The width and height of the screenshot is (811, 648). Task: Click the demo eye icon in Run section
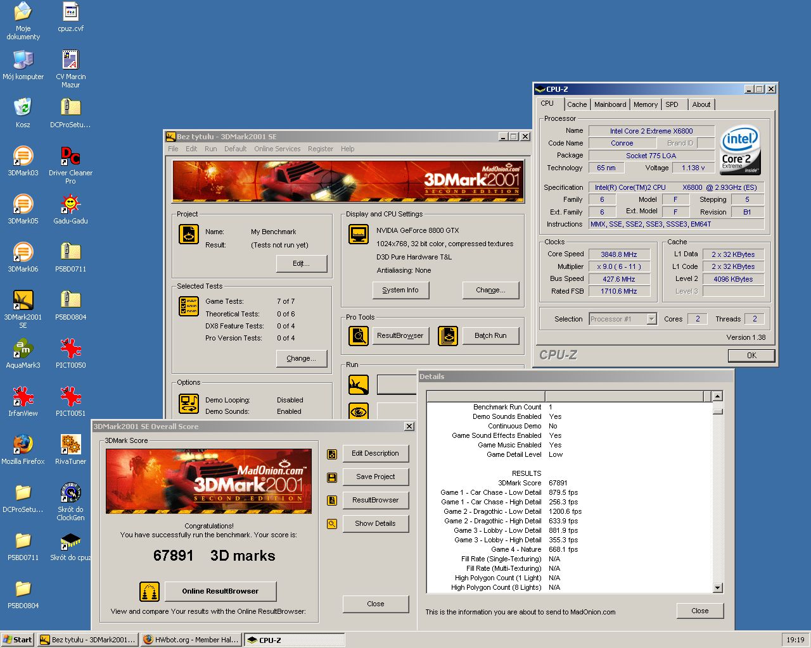coord(359,411)
